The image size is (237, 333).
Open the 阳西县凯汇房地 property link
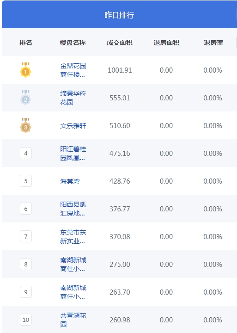(x=73, y=209)
